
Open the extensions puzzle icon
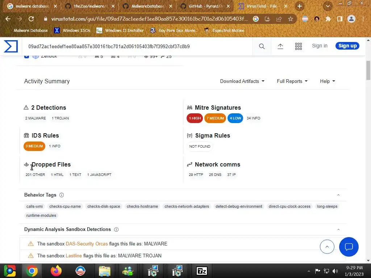tap(328, 19)
